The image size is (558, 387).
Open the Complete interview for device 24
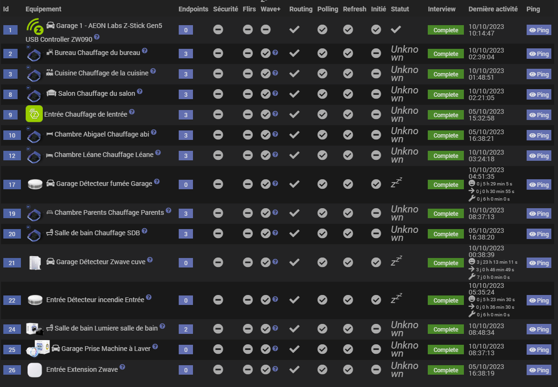coord(445,330)
